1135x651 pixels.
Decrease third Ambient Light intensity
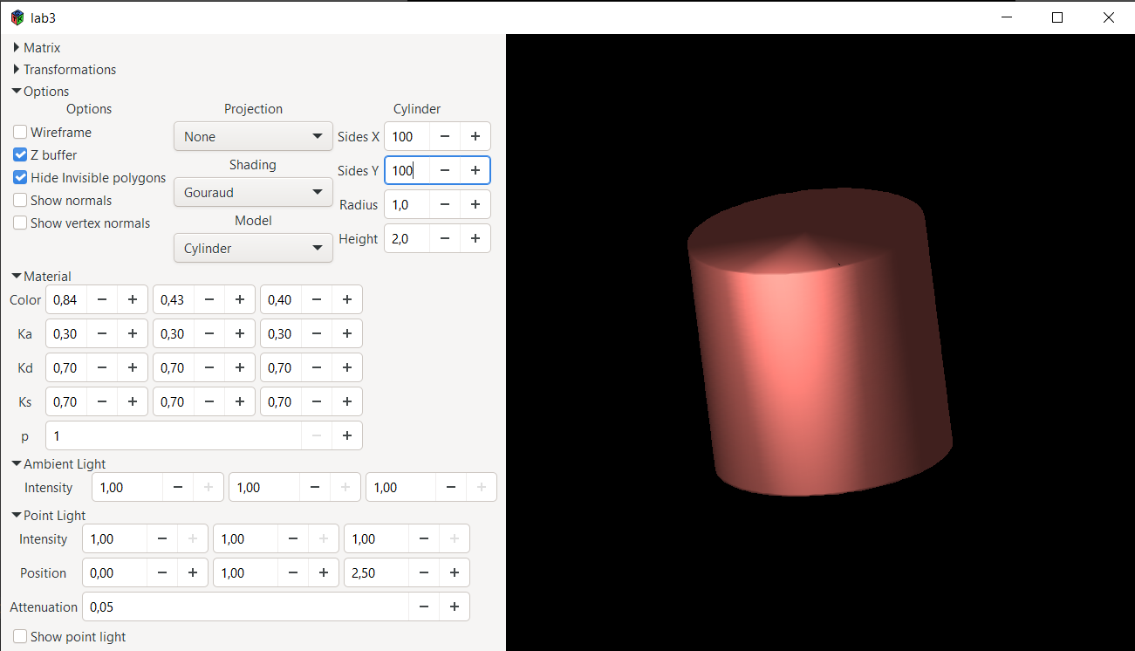(452, 487)
